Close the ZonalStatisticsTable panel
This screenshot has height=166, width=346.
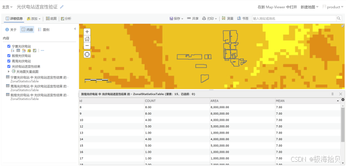coord(341,94)
